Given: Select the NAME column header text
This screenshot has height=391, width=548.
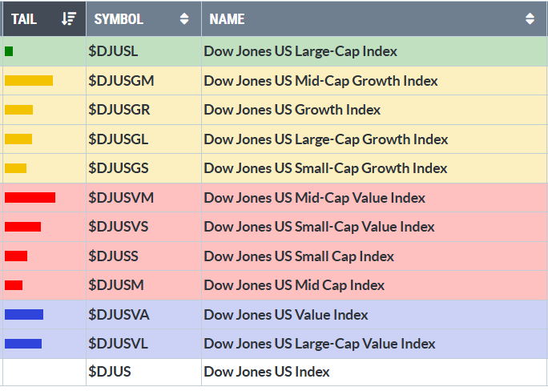Looking at the screenshot, I should click(x=227, y=18).
